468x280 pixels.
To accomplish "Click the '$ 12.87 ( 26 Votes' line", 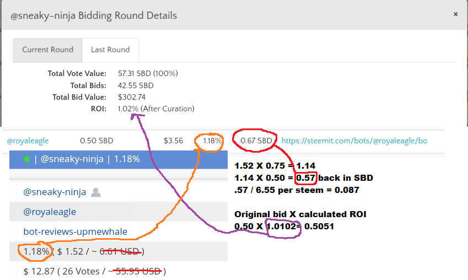I will pyautogui.click(x=94, y=271).
